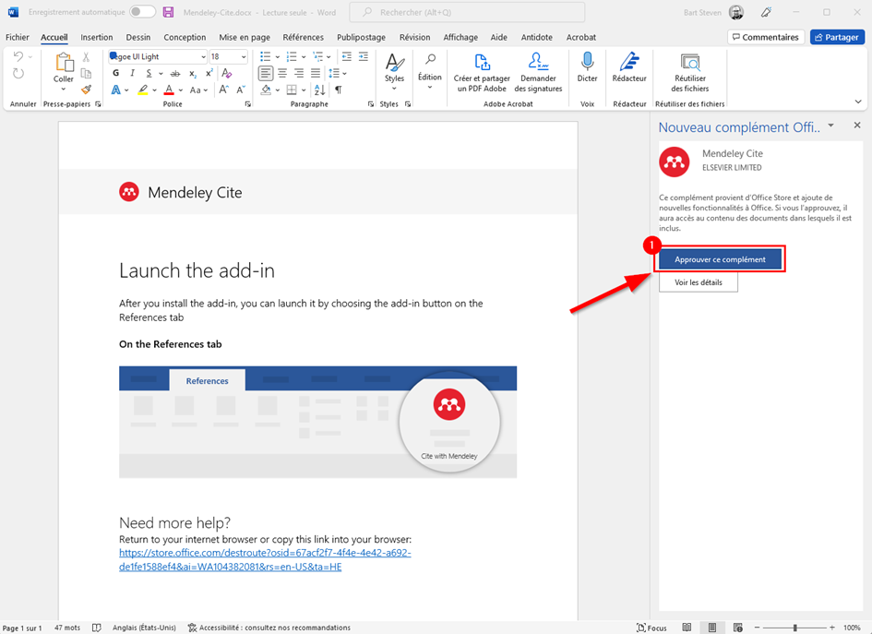Click the Copy icon in Presse-papiers

pyautogui.click(x=86, y=74)
